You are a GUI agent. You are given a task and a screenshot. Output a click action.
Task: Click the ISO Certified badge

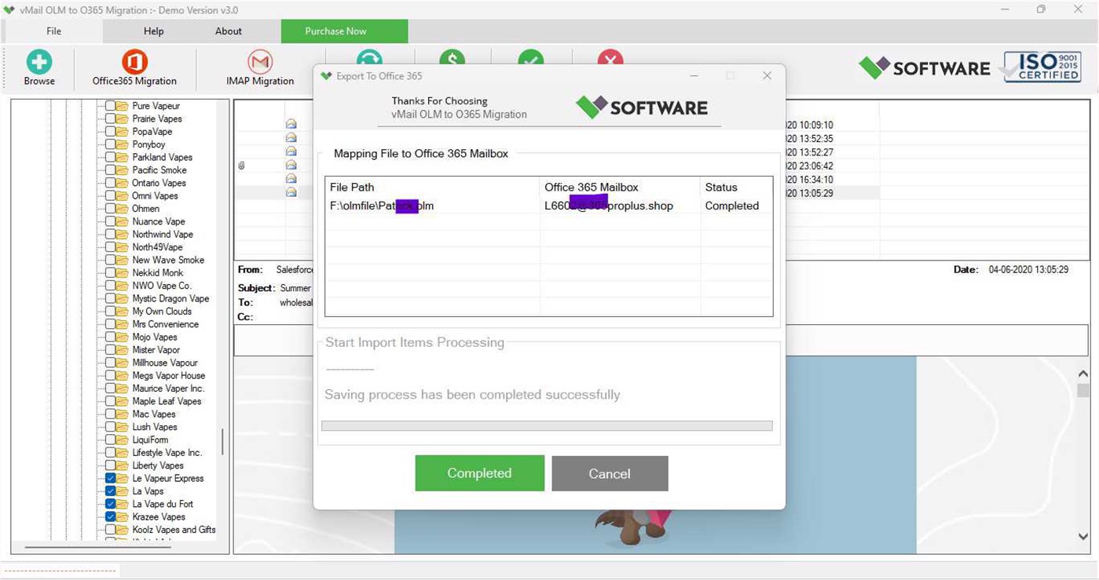point(1042,67)
